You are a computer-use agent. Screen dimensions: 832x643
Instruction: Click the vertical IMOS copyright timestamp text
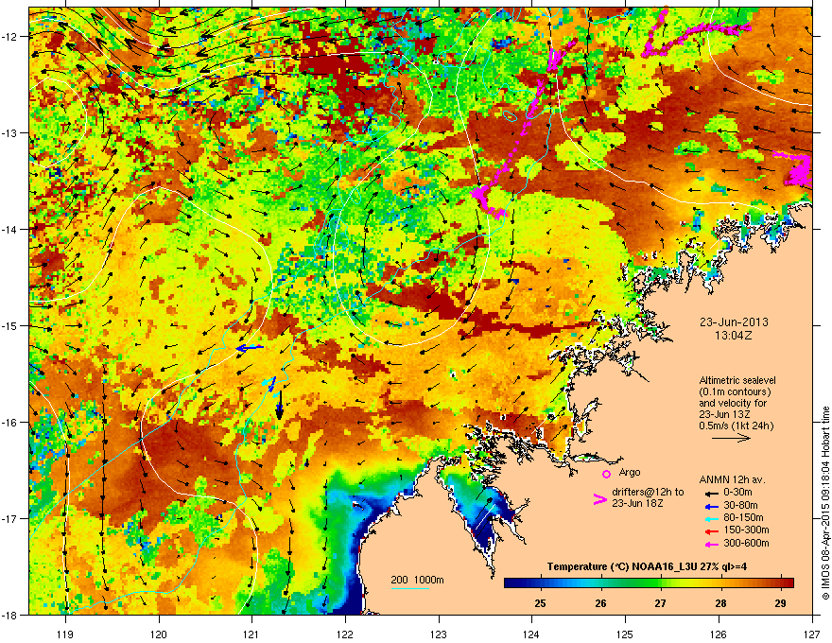coord(825,503)
